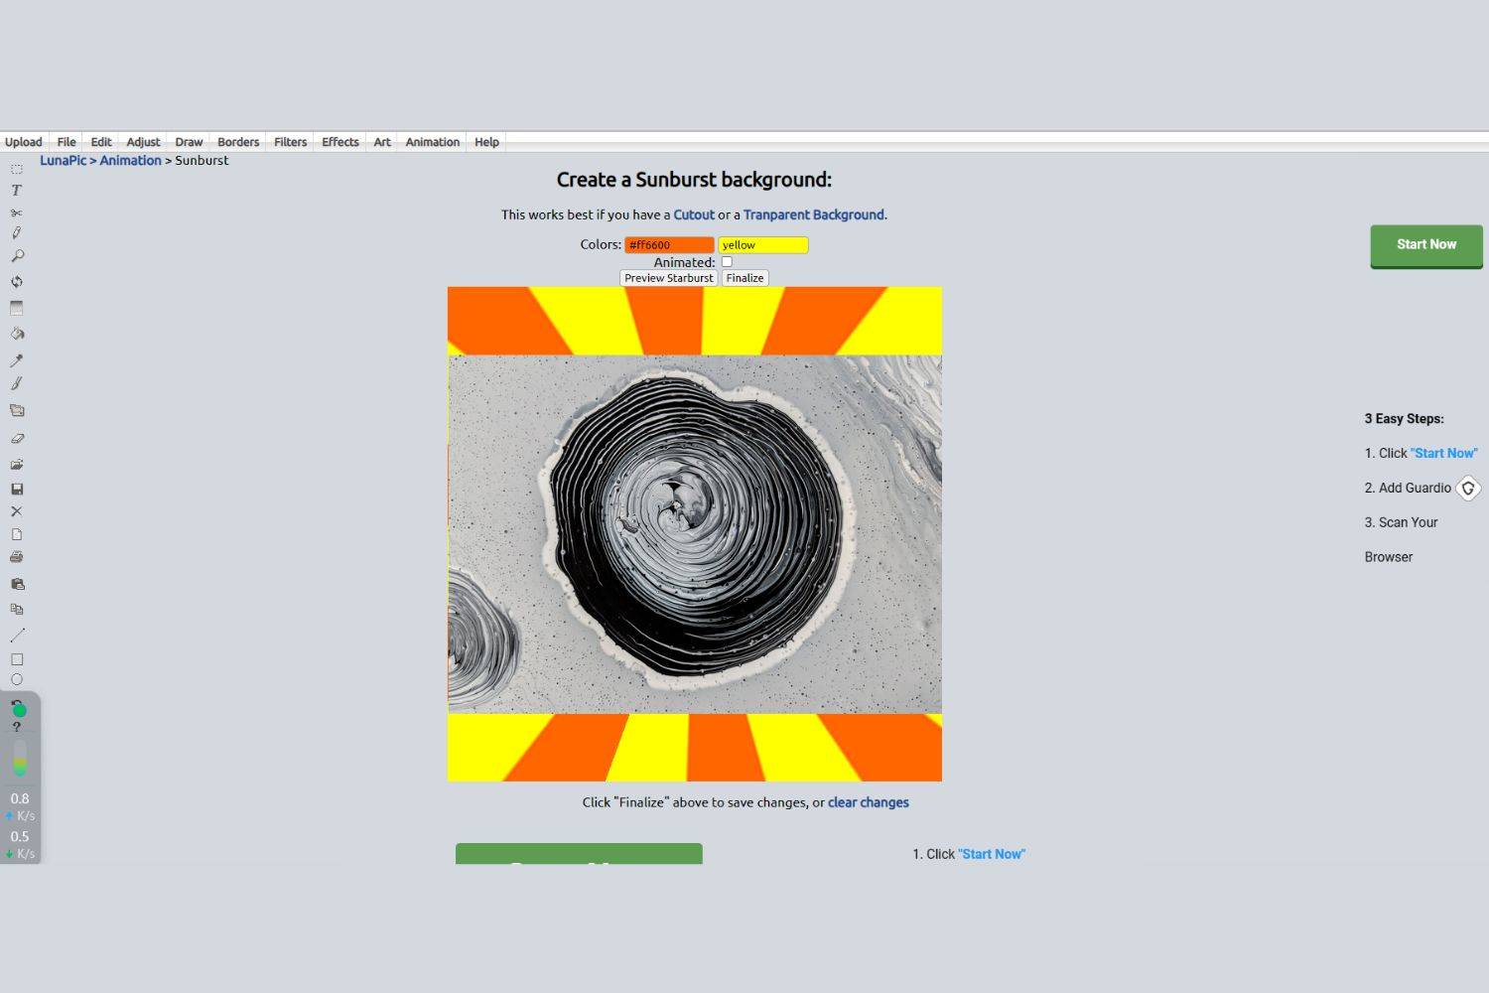Open the Edit menu
The width and height of the screenshot is (1489, 993).
click(101, 142)
